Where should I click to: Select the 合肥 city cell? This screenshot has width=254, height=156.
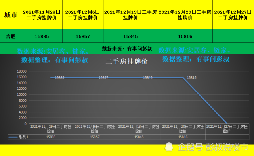[x=11, y=36]
